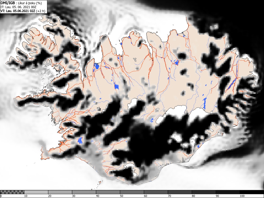Image resolution: width=264 pixels, height=198 pixels.
Task: Click the legend label '20'
Action: coord(50,196)
